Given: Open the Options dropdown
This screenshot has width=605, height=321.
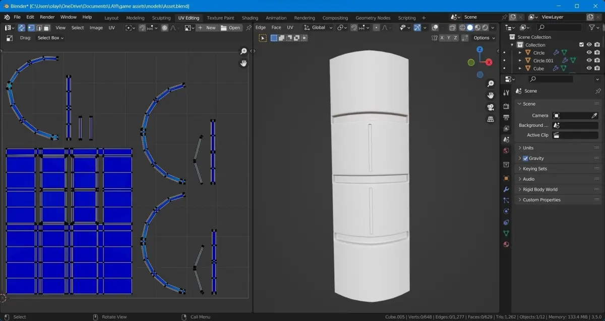Looking at the screenshot, I should click(484, 38).
